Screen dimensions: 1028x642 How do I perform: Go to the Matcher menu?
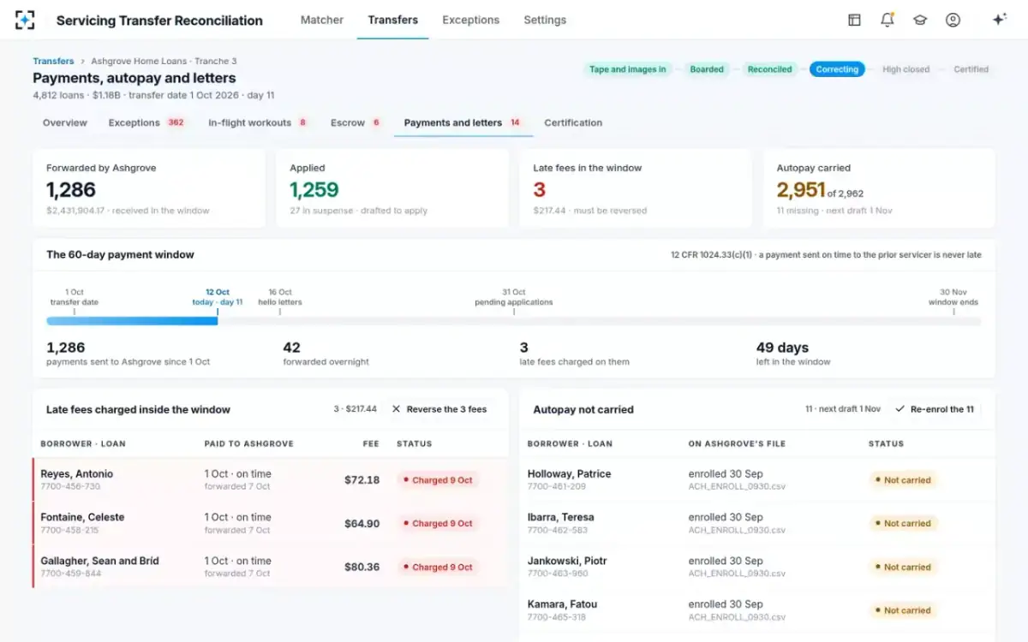(x=322, y=20)
